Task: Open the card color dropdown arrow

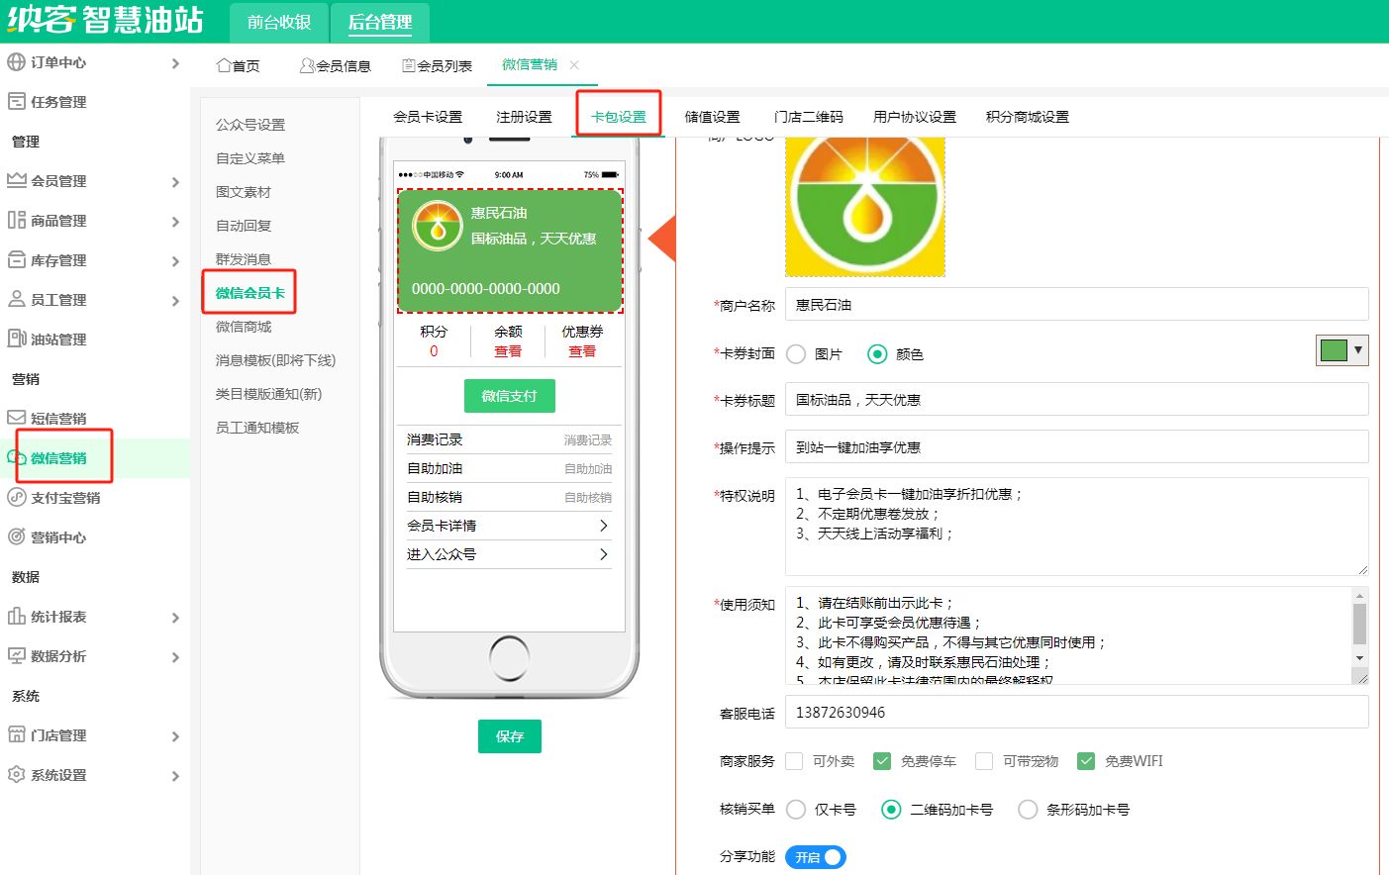Action: (x=1358, y=350)
